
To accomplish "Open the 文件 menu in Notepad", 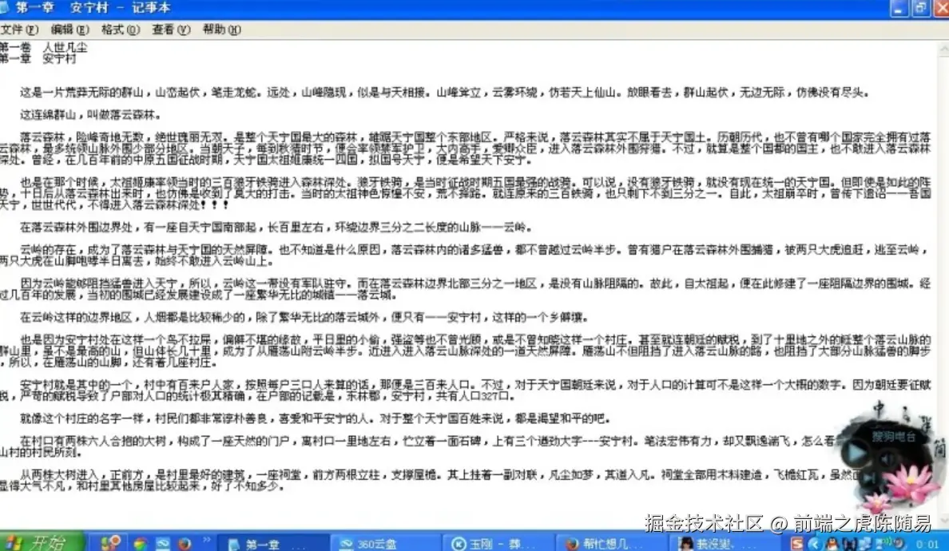I will [x=18, y=30].
